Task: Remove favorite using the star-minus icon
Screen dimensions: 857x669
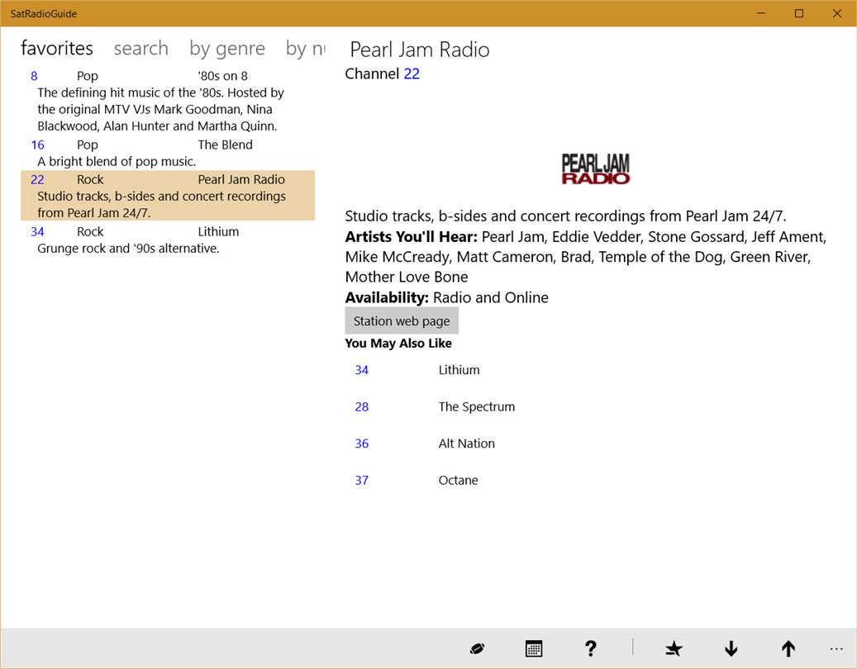Action: pos(674,649)
